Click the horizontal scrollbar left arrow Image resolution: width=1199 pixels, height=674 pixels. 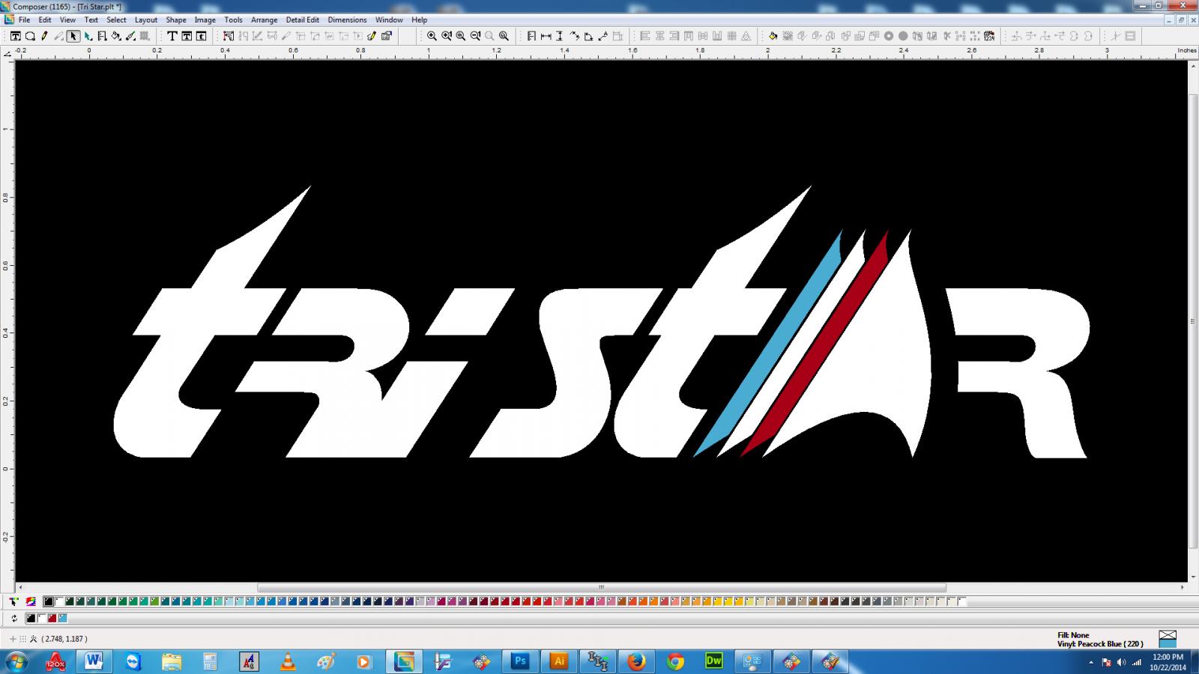pos(19,588)
